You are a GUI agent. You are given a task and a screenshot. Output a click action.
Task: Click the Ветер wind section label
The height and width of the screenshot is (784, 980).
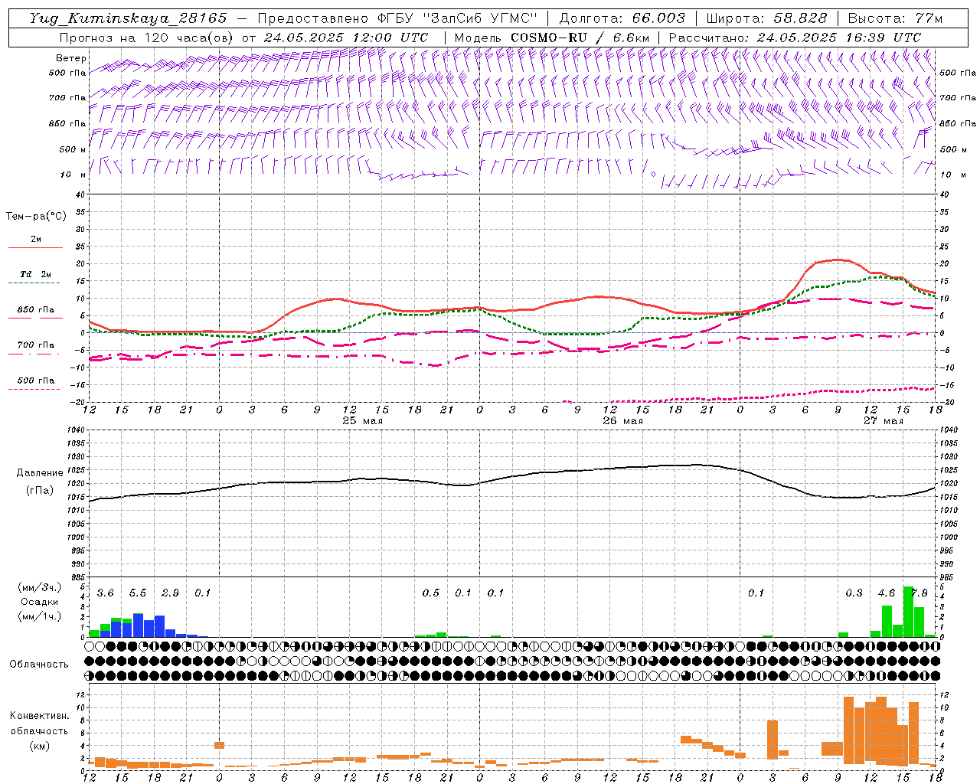(71, 58)
